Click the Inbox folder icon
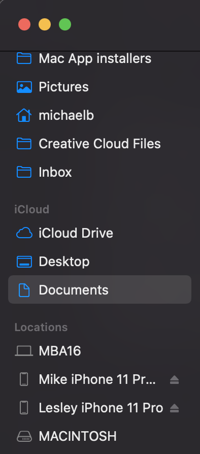Screen dimensions: 200x454 24,172
